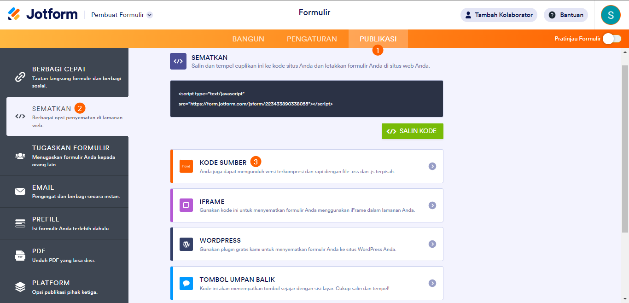Click the purple iFrame icon

(x=186, y=205)
